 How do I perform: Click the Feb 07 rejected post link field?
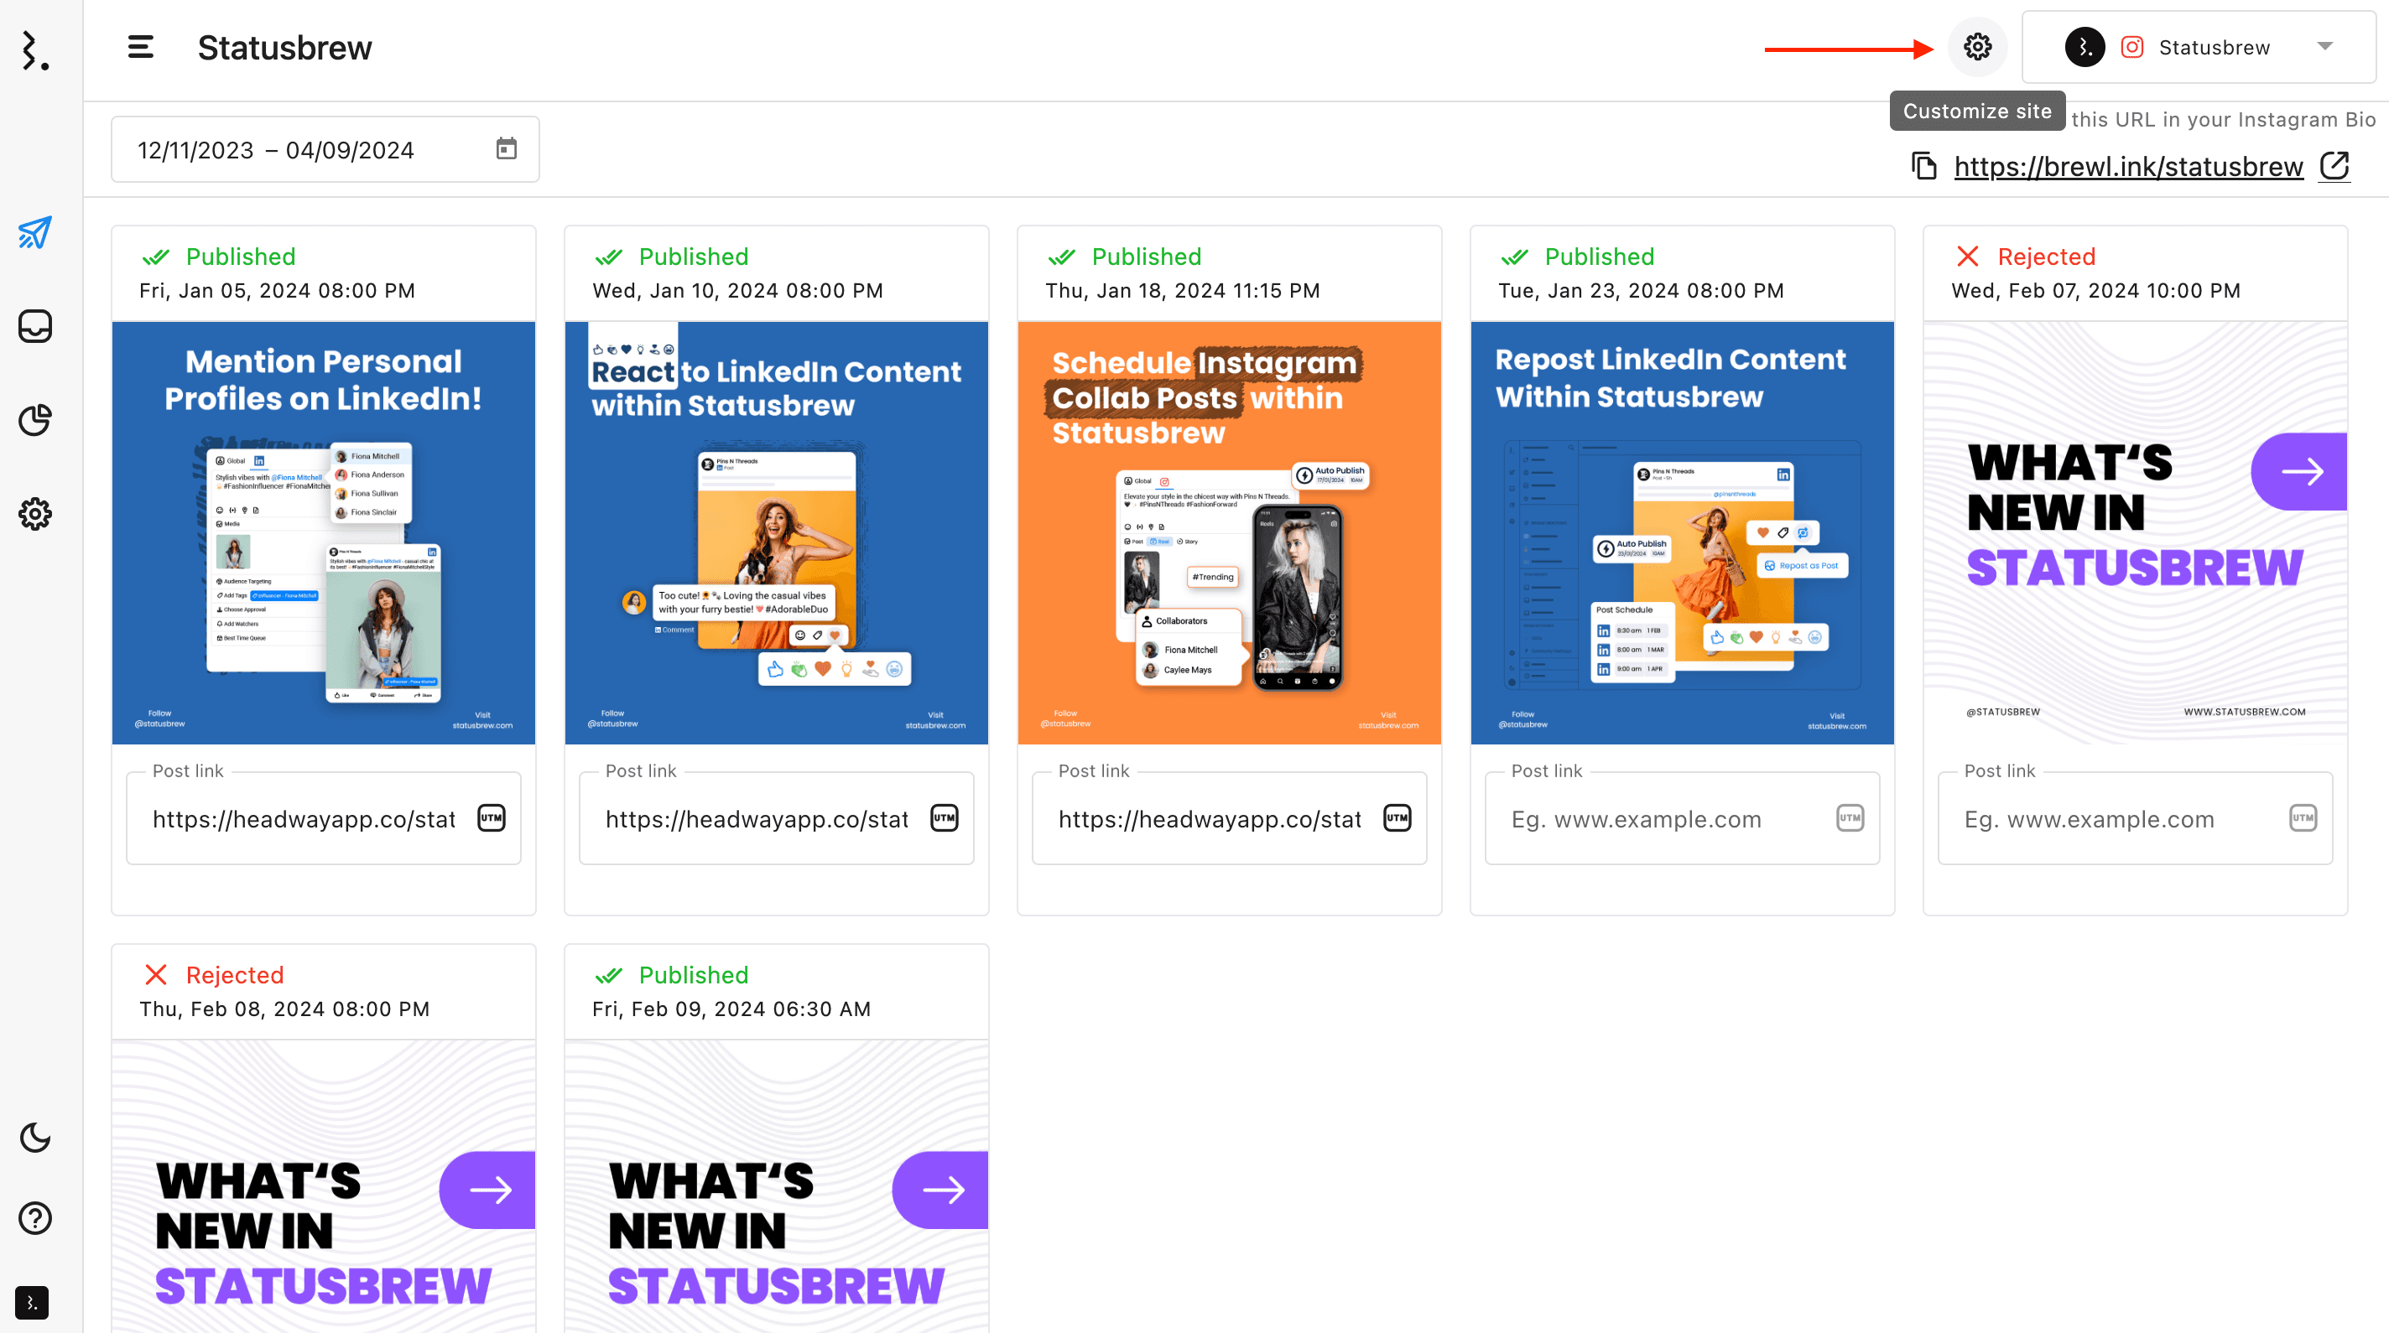2135,818
